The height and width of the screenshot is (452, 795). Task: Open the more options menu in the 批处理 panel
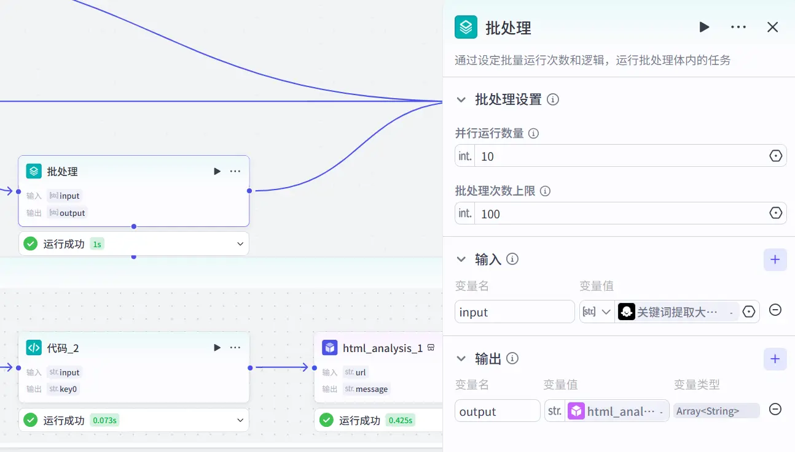click(738, 27)
